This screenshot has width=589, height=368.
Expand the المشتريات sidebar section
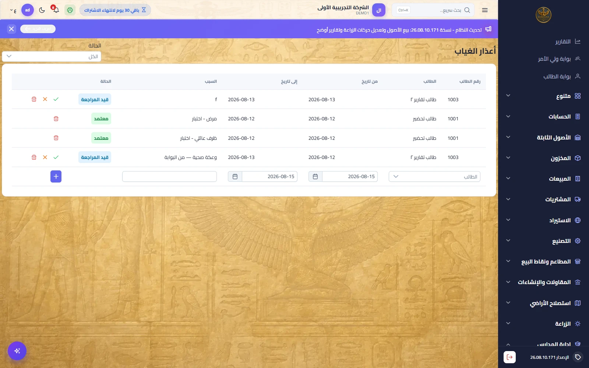point(543,199)
